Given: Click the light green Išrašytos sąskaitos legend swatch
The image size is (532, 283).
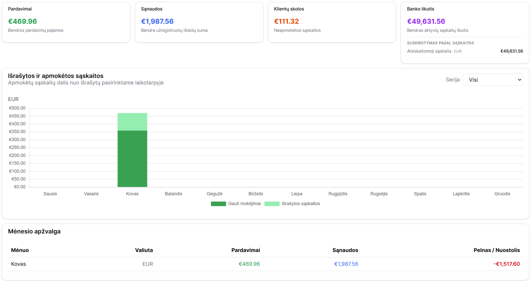Looking at the screenshot, I should point(272,204).
